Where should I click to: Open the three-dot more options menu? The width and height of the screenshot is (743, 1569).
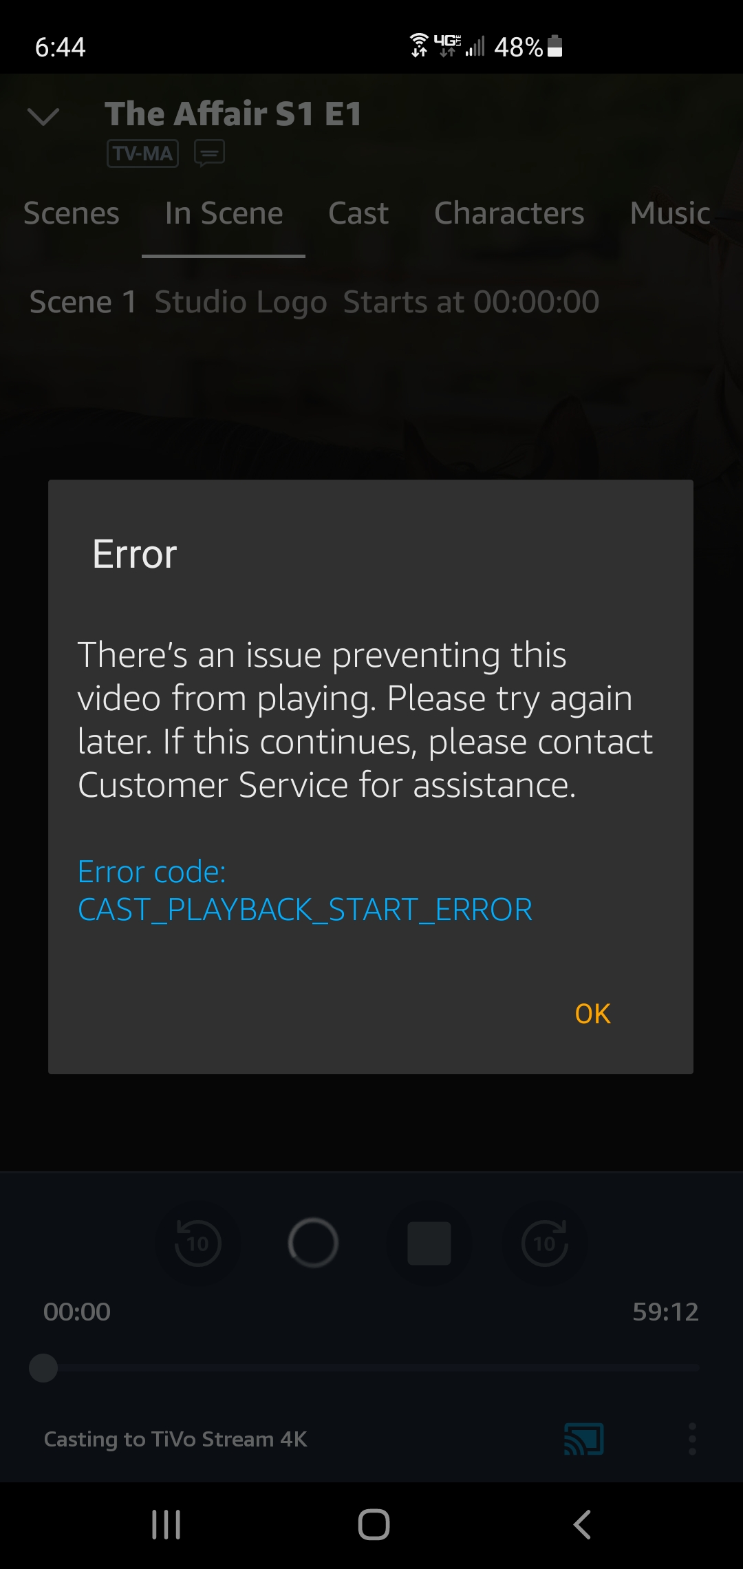point(693,1439)
